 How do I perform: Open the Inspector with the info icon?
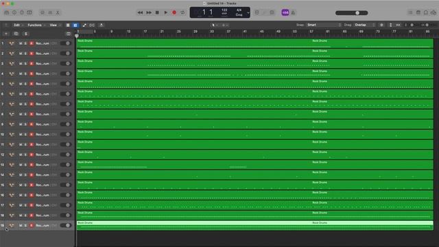click(14, 12)
